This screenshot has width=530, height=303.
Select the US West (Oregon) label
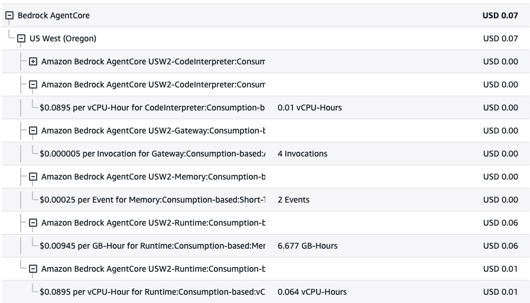tap(63, 39)
